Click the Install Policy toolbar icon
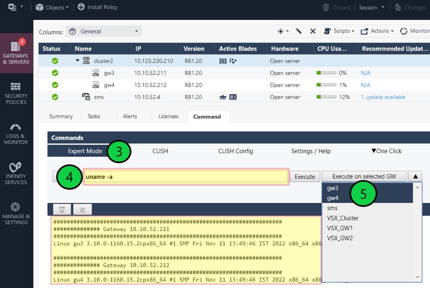This screenshot has height=288, width=430. tap(81, 7)
